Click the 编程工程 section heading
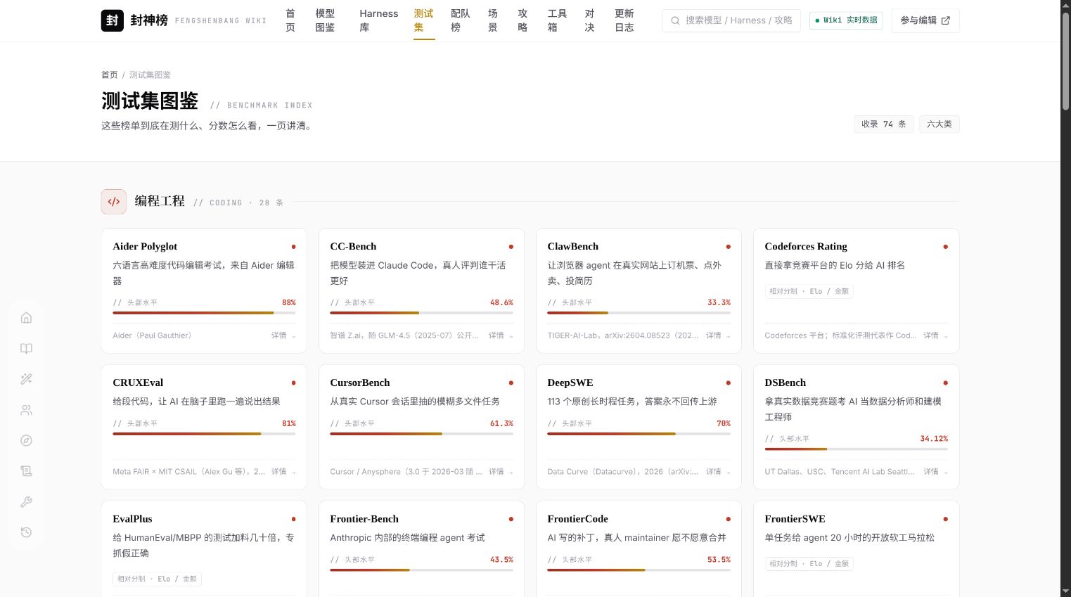 click(x=160, y=201)
